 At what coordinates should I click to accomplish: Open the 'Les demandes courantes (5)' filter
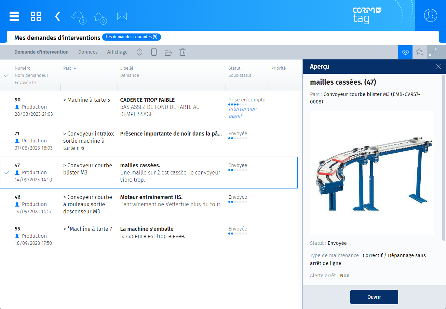point(131,37)
